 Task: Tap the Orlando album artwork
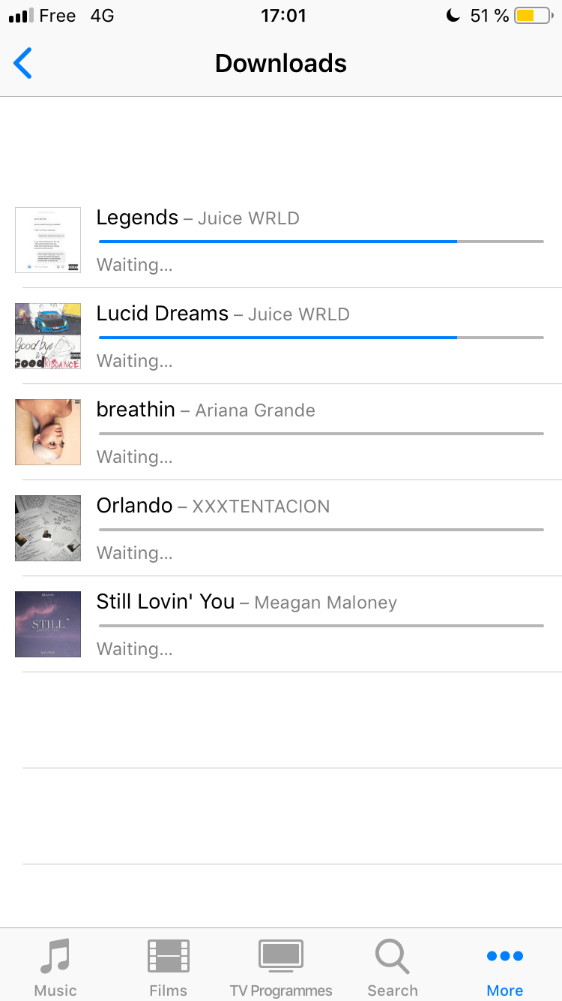point(48,528)
